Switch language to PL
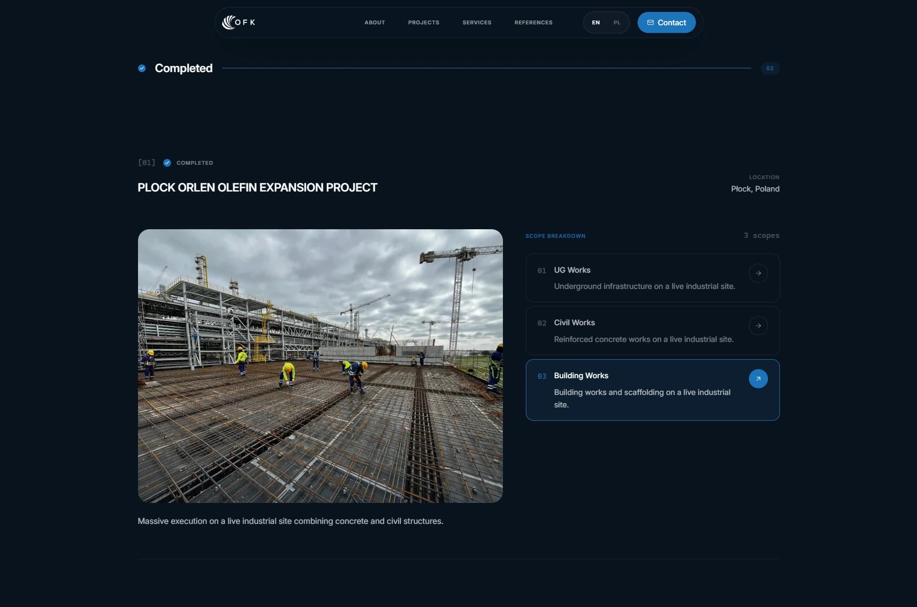 coord(617,22)
